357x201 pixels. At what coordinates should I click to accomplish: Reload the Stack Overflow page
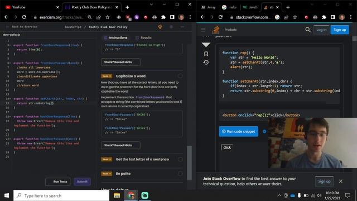220,17
